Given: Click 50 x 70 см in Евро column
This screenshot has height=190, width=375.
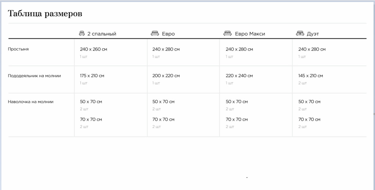Looking at the screenshot, I should (163, 102).
